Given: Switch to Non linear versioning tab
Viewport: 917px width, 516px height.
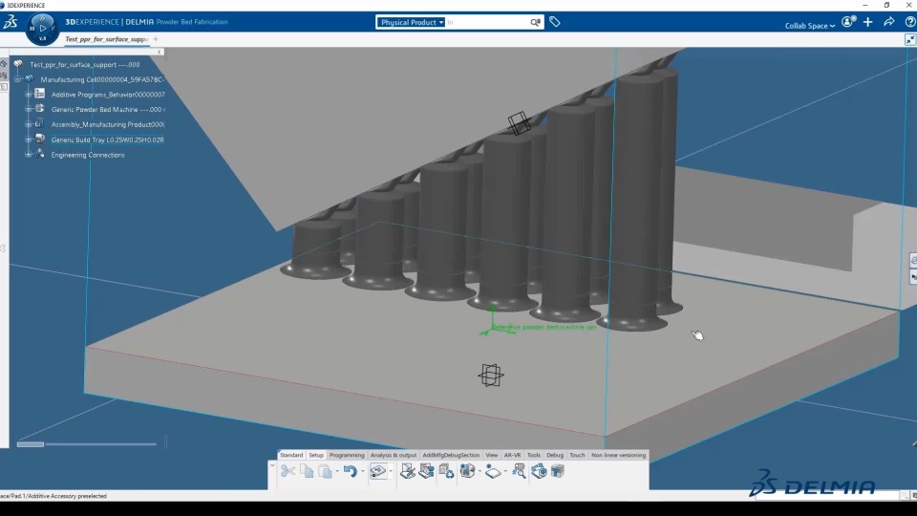Looking at the screenshot, I should [618, 455].
